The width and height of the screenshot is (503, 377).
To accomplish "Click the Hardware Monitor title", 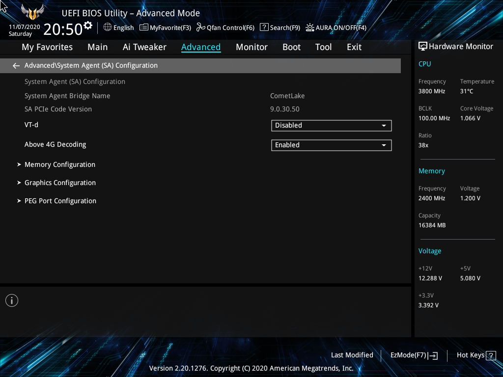I will pos(461,47).
